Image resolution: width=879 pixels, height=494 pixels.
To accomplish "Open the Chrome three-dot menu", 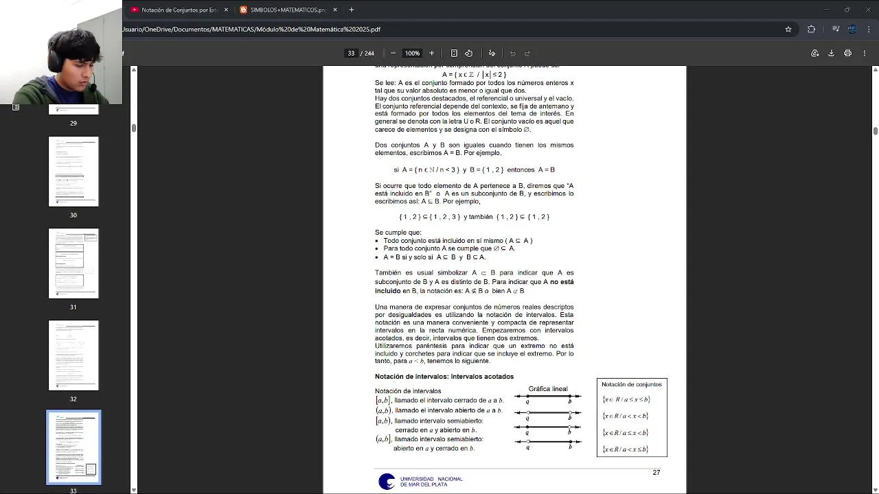I will click(x=868, y=29).
